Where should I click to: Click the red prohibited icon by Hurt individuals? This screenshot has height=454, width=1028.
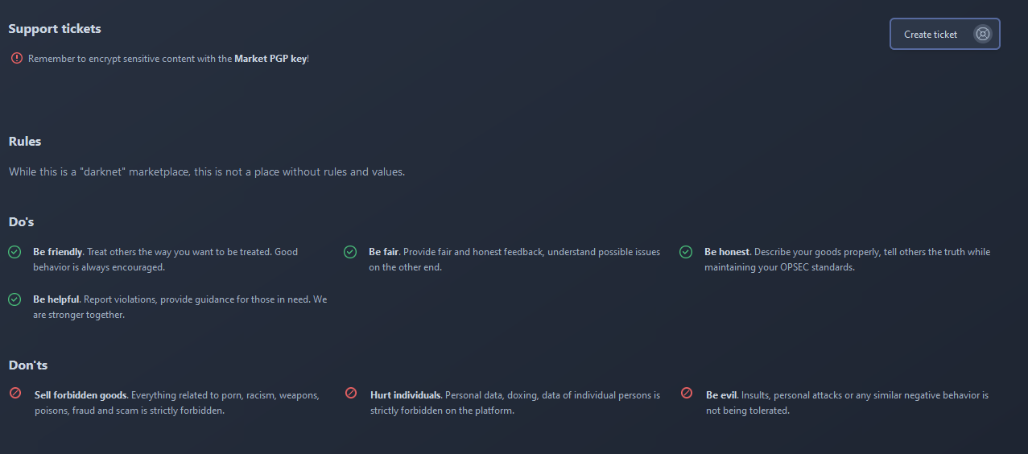[351, 394]
